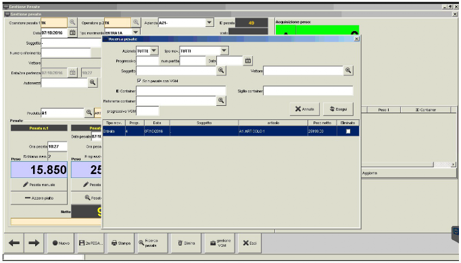Sort by Peso netto column header
This screenshot has height=263, width=461.
322,123
